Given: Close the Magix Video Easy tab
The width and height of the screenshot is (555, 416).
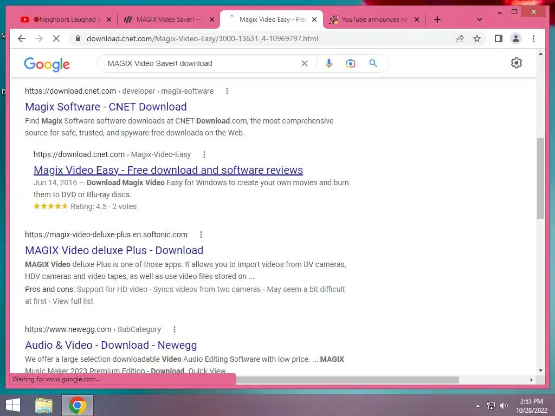Looking at the screenshot, I should 314,19.
